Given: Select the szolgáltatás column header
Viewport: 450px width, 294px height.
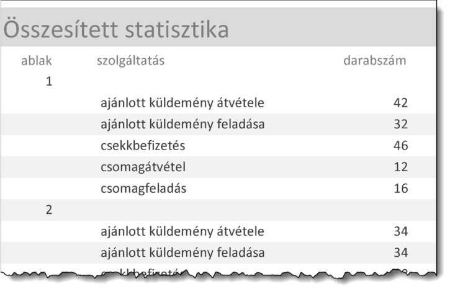Looking at the screenshot, I should pos(130,61).
